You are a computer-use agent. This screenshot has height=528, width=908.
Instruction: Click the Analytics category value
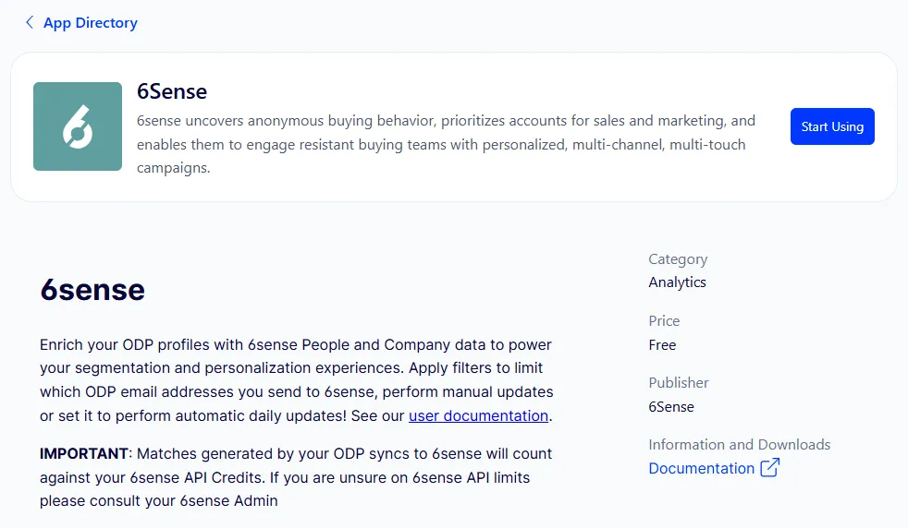677,282
